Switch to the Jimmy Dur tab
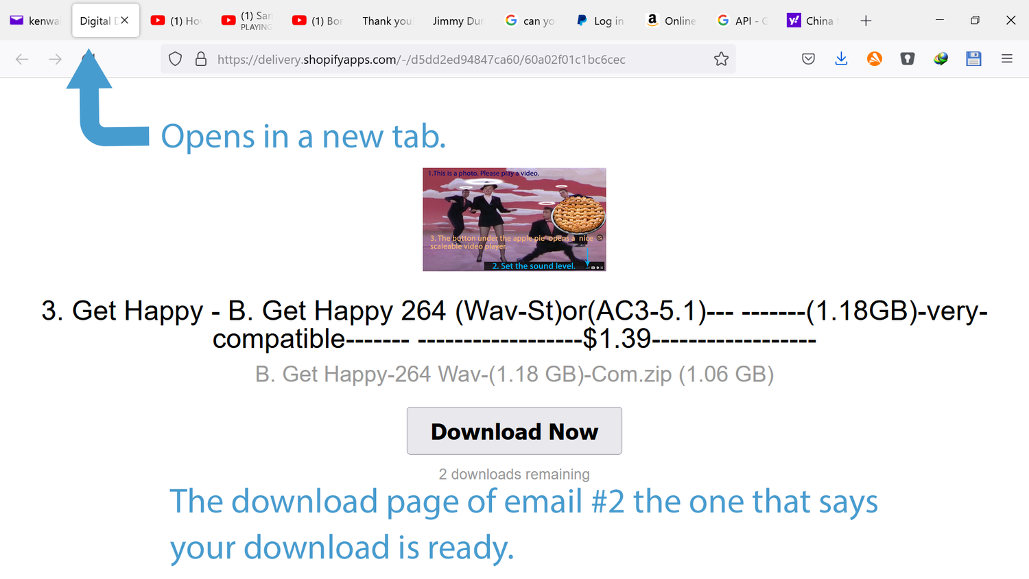The height and width of the screenshot is (579, 1029). (x=458, y=21)
